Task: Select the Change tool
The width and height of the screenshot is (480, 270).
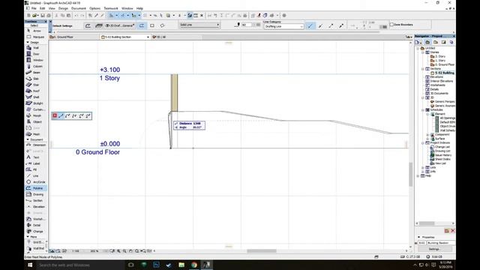Action: pos(36,232)
